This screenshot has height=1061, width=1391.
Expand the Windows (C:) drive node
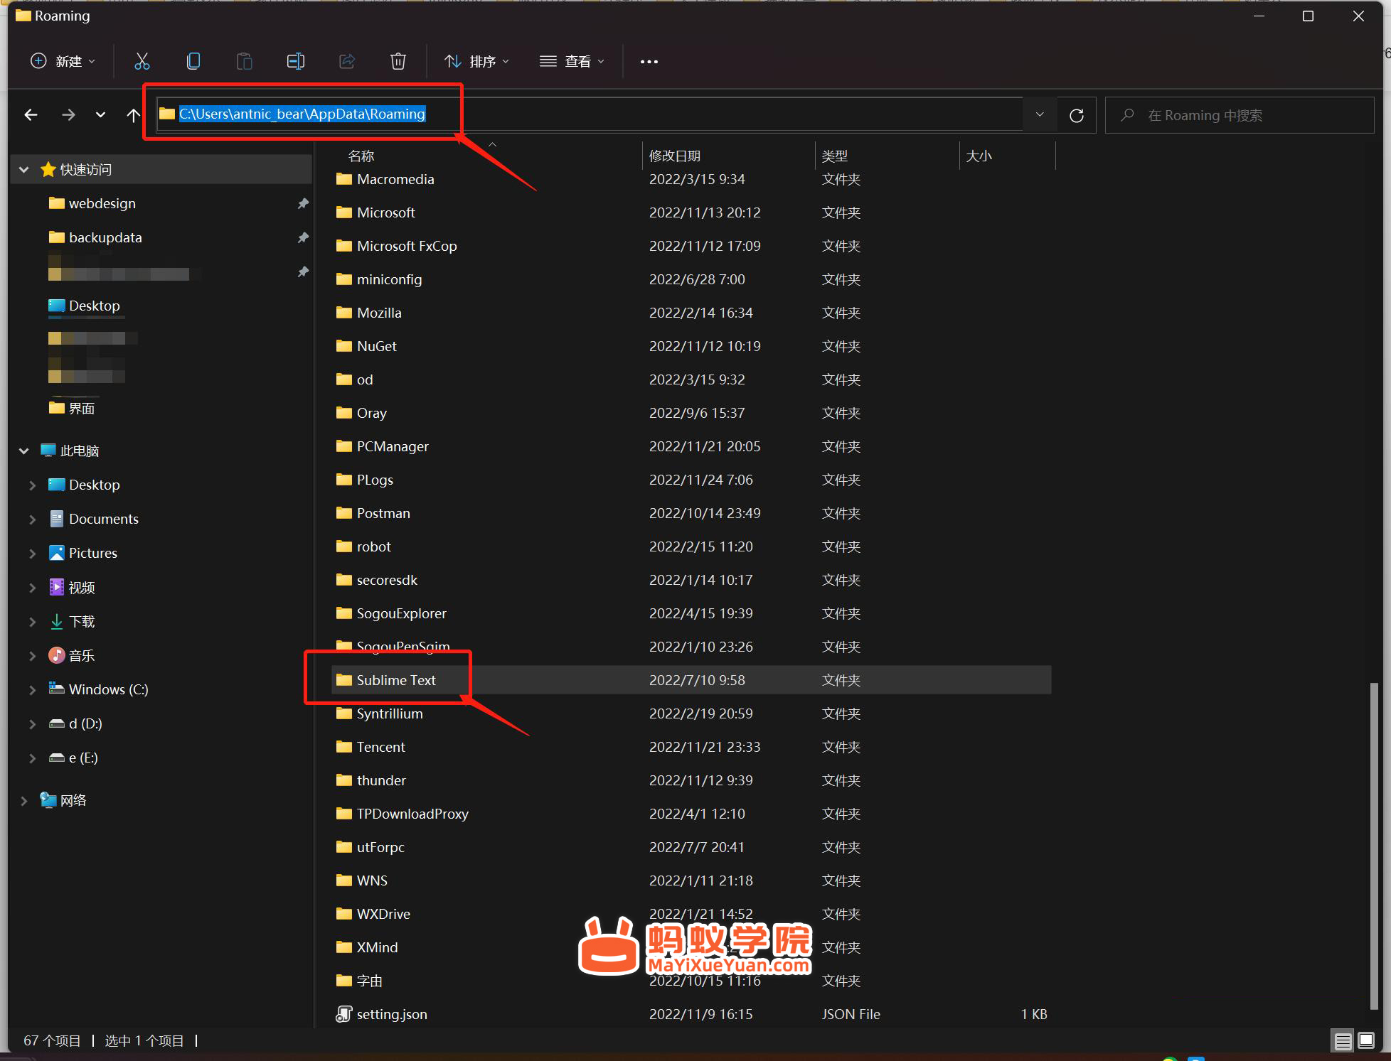click(x=32, y=690)
